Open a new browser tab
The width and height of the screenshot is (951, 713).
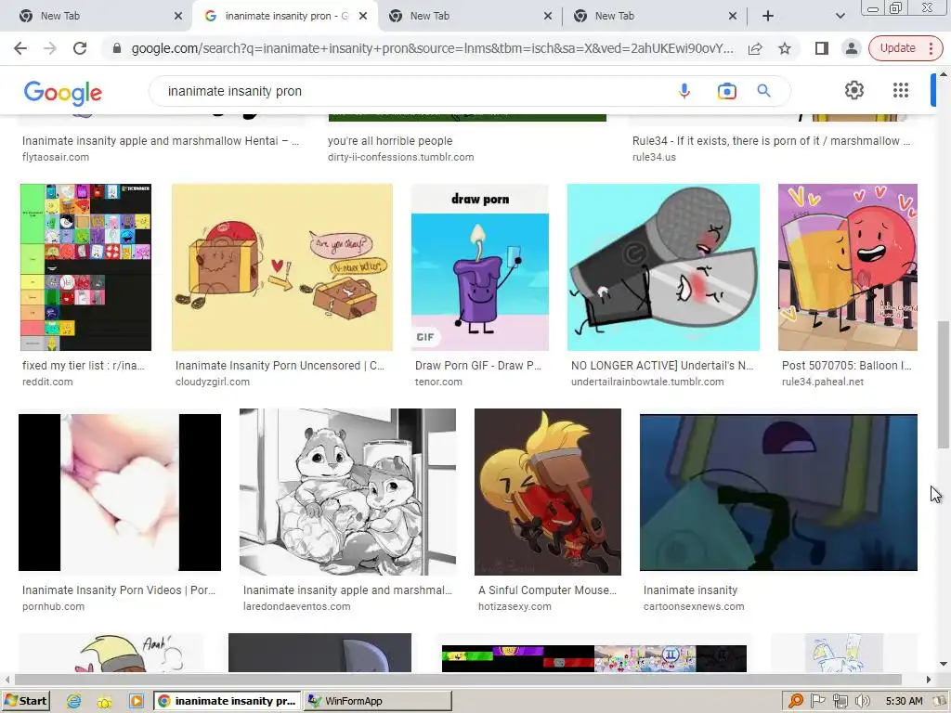click(768, 16)
